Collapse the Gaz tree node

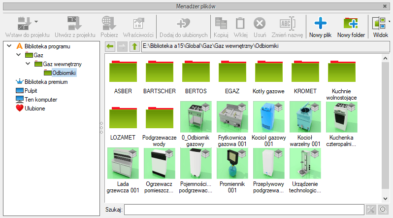tap(19, 55)
